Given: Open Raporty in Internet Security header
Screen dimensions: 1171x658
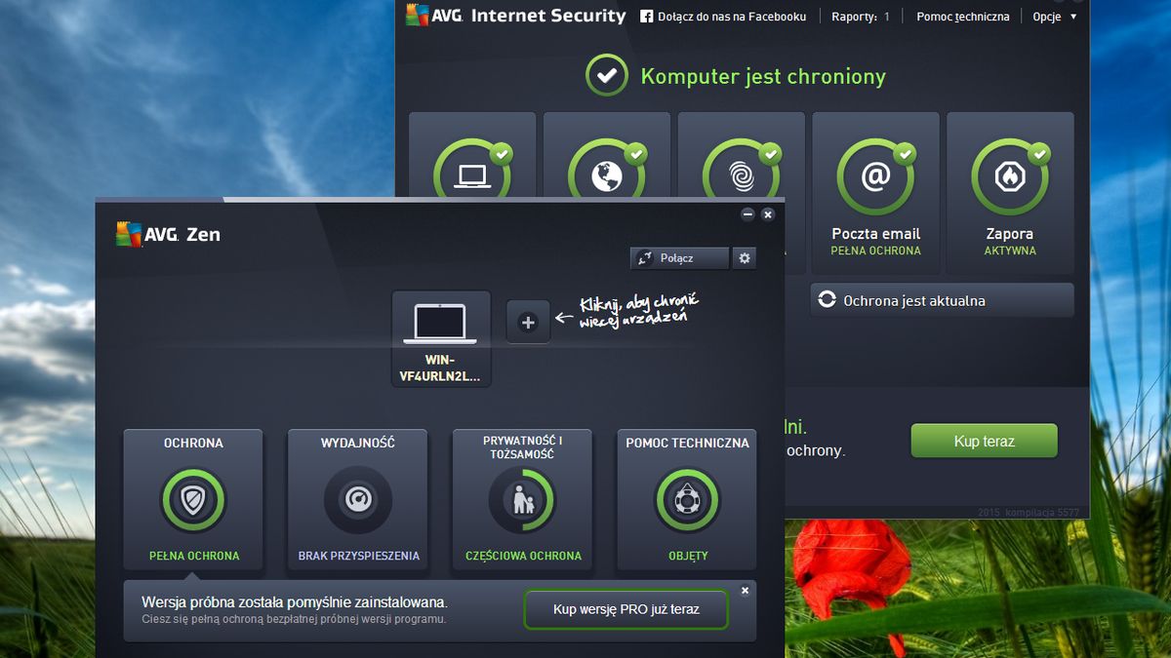Looking at the screenshot, I should [861, 17].
